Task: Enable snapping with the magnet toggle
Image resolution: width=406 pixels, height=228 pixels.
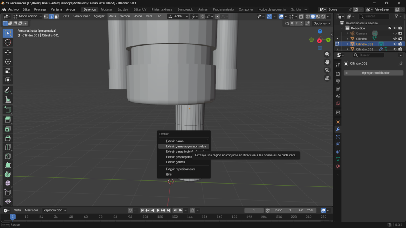Action: tap(202, 16)
